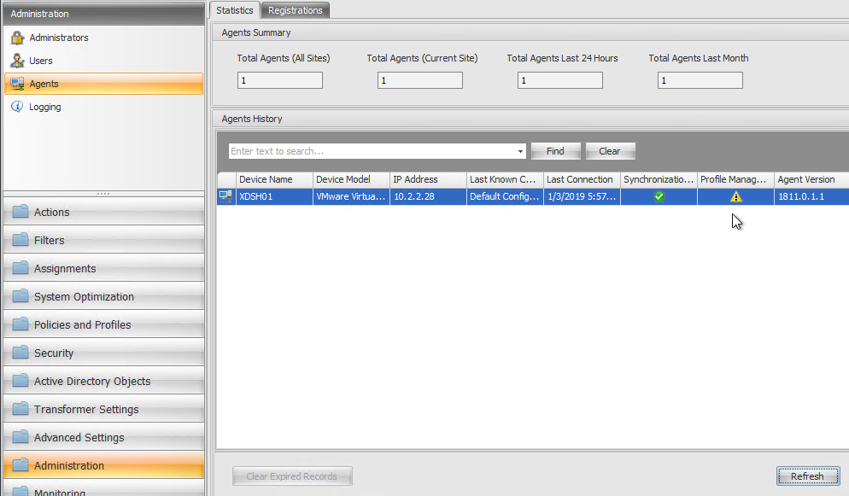Image resolution: width=849 pixels, height=496 pixels.
Task: Click the 1/3/2019 5:57... last connection cell
Action: pos(582,196)
